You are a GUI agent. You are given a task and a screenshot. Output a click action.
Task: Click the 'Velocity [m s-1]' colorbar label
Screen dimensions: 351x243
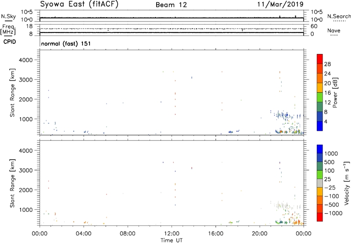pyautogui.click(x=347, y=183)
